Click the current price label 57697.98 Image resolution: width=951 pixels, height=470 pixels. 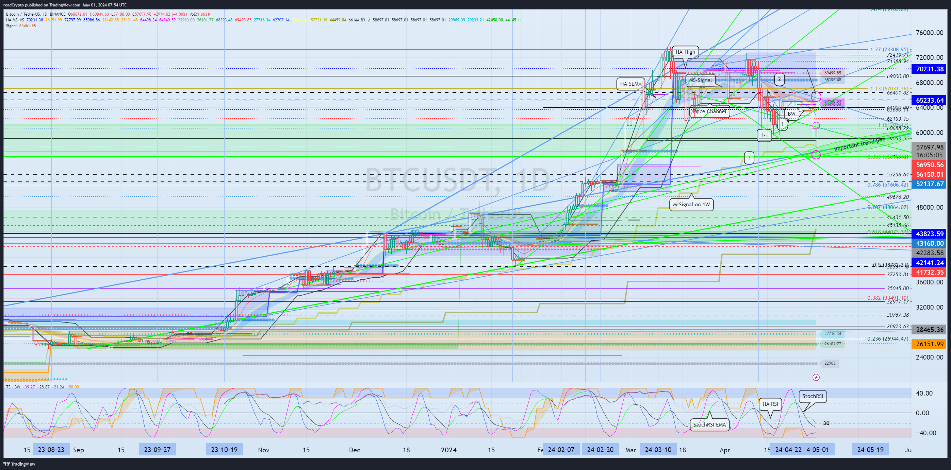(930, 147)
